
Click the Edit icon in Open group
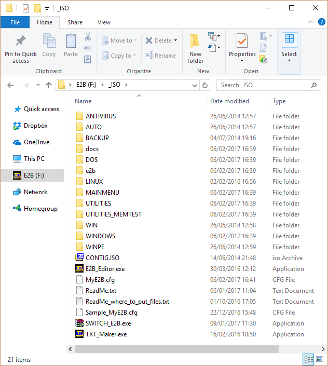tap(264, 48)
